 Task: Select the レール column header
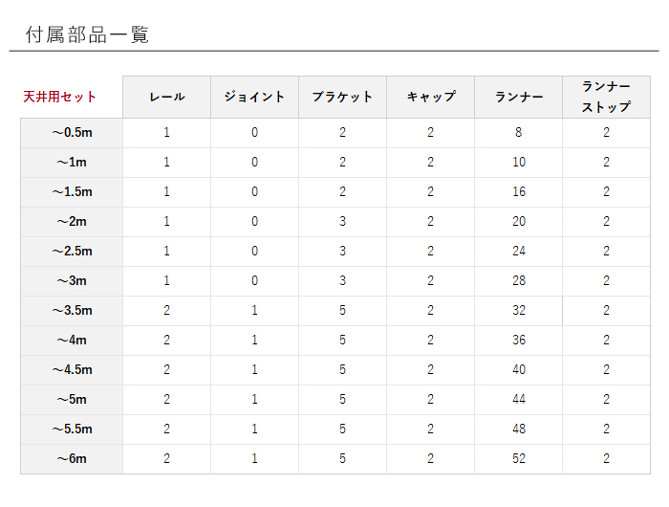pos(167,97)
